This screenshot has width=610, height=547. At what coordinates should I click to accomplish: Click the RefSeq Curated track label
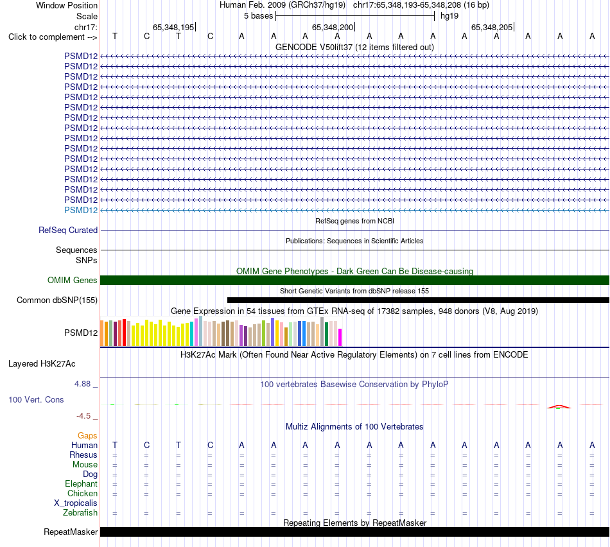68,230
